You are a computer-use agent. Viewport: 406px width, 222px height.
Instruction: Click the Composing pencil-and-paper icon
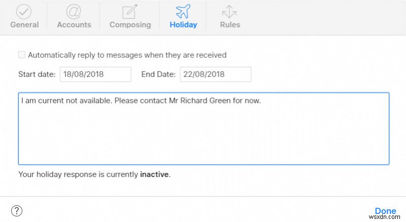pos(130,11)
